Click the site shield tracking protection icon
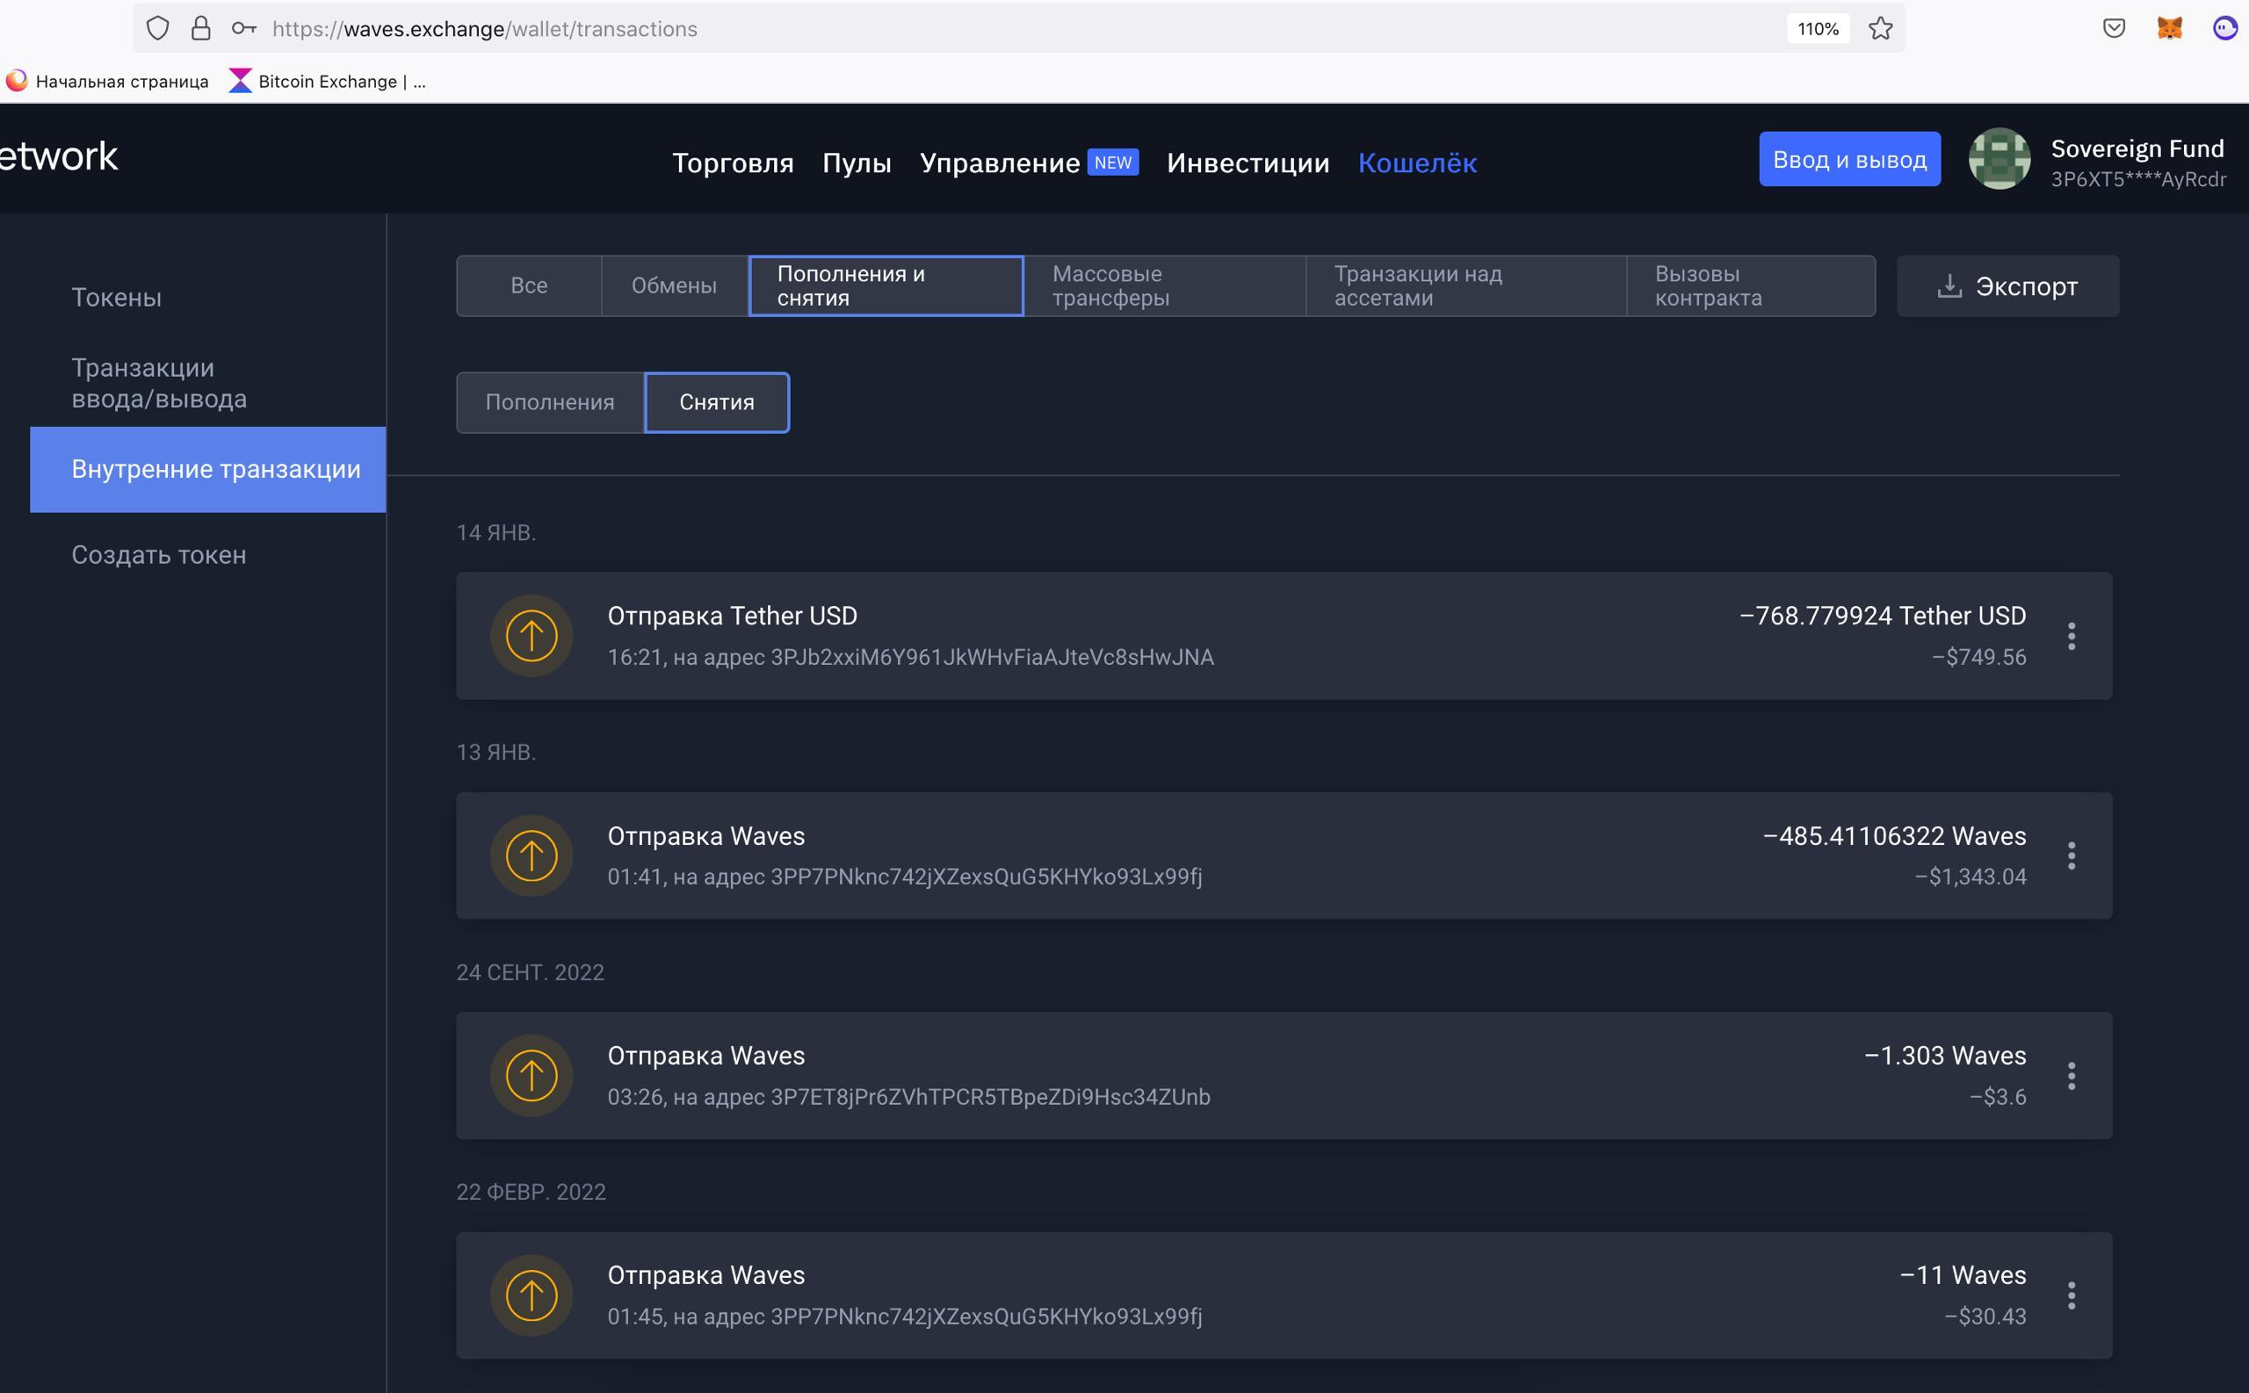The height and width of the screenshot is (1393, 2249). click(x=157, y=29)
